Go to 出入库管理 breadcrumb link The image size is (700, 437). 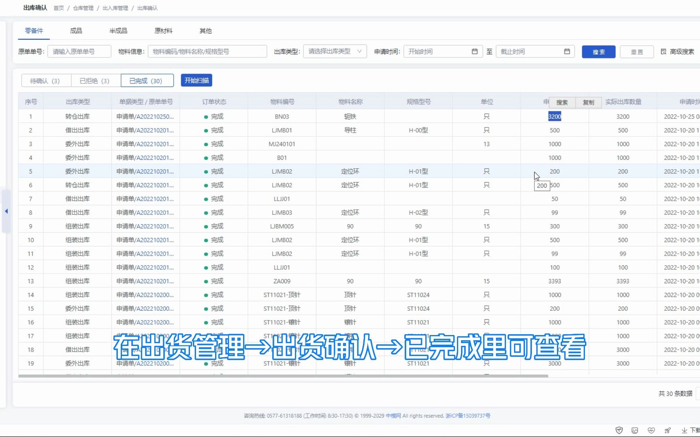115,8
